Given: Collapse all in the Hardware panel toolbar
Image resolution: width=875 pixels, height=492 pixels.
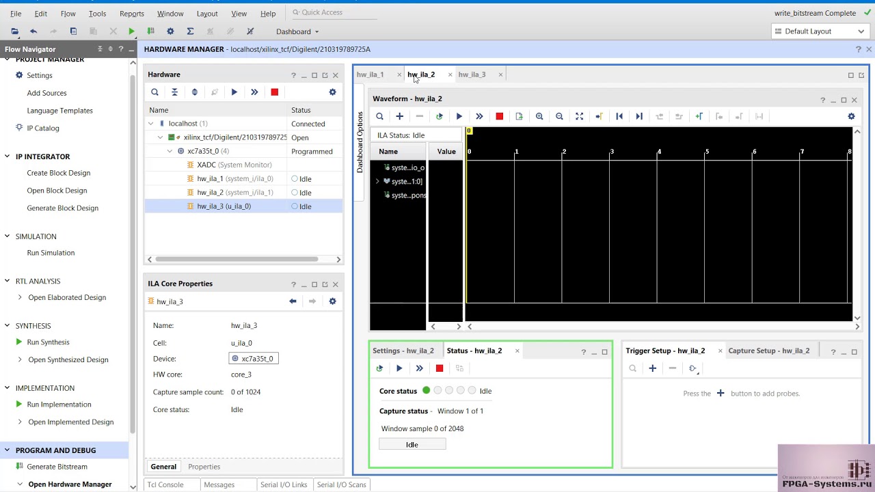Looking at the screenshot, I should click(x=174, y=92).
